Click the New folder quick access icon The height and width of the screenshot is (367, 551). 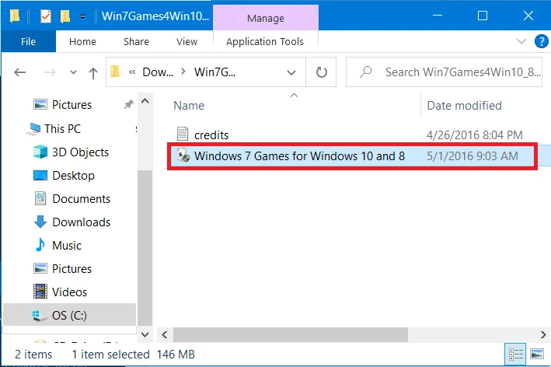(x=65, y=16)
